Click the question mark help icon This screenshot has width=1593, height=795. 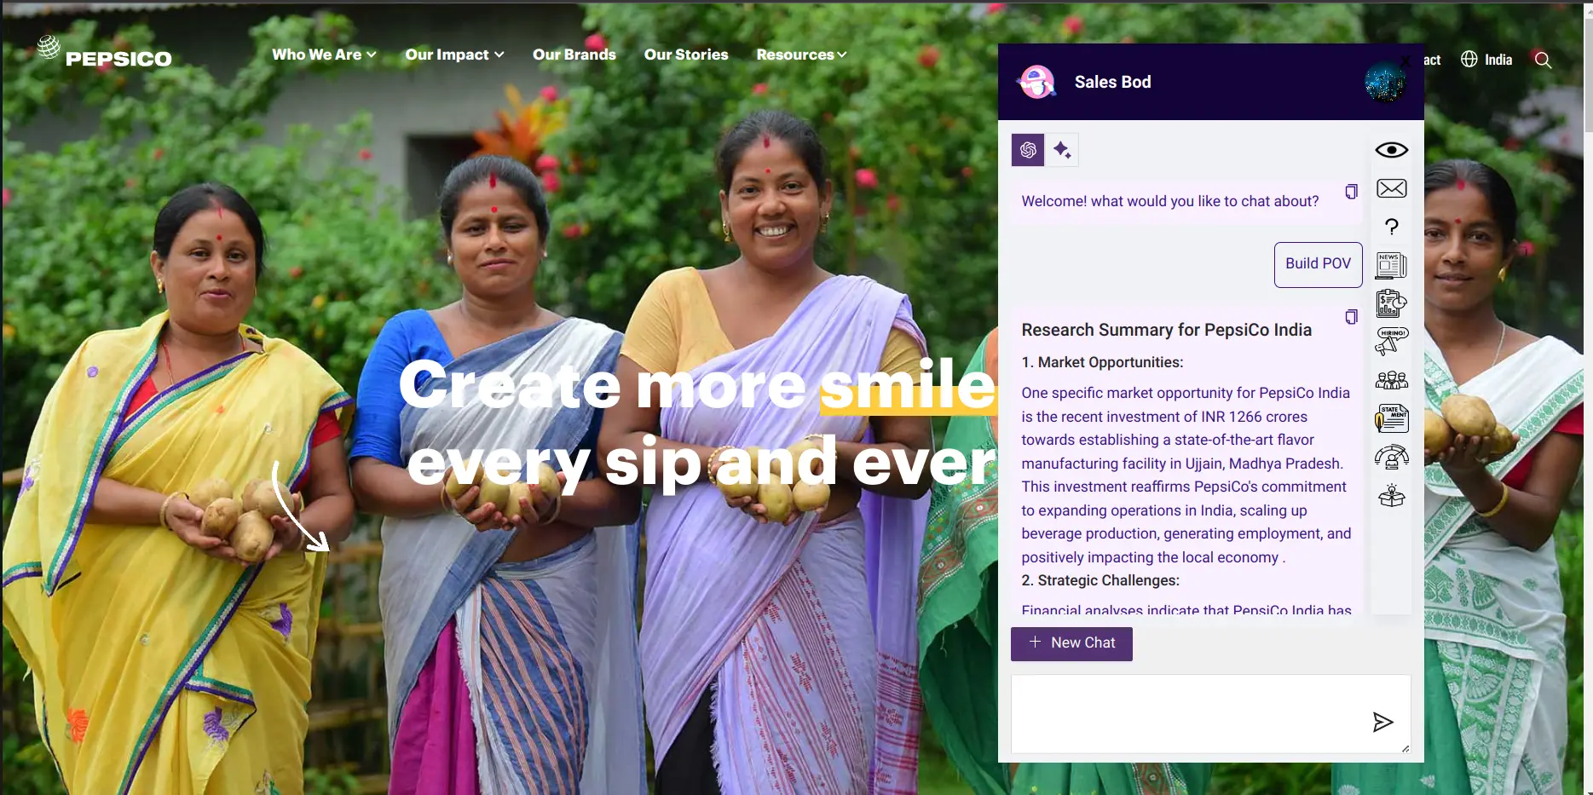point(1391,227)
